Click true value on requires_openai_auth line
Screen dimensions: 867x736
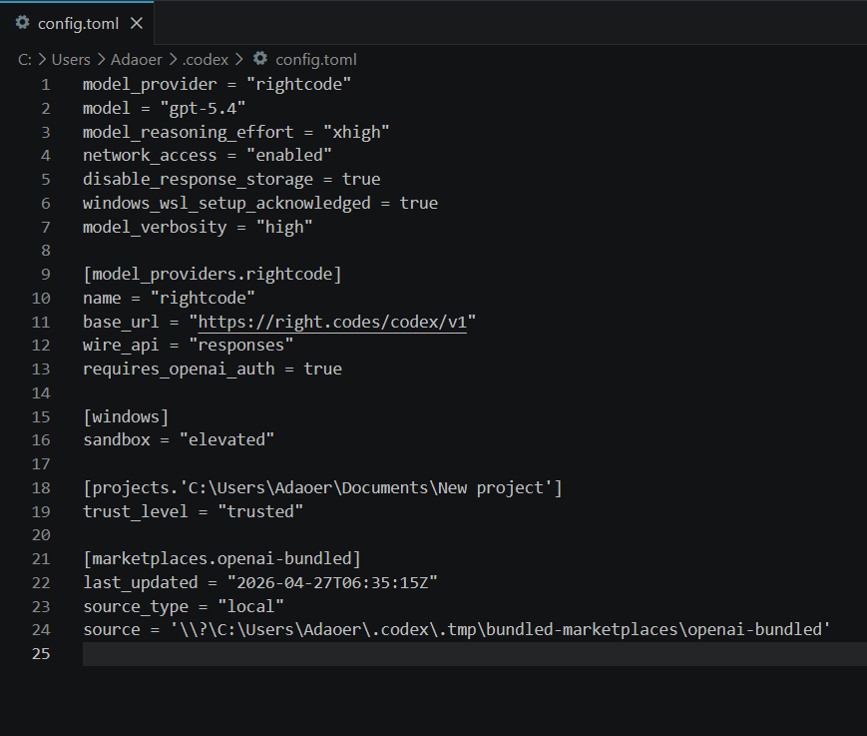[322, 368]
